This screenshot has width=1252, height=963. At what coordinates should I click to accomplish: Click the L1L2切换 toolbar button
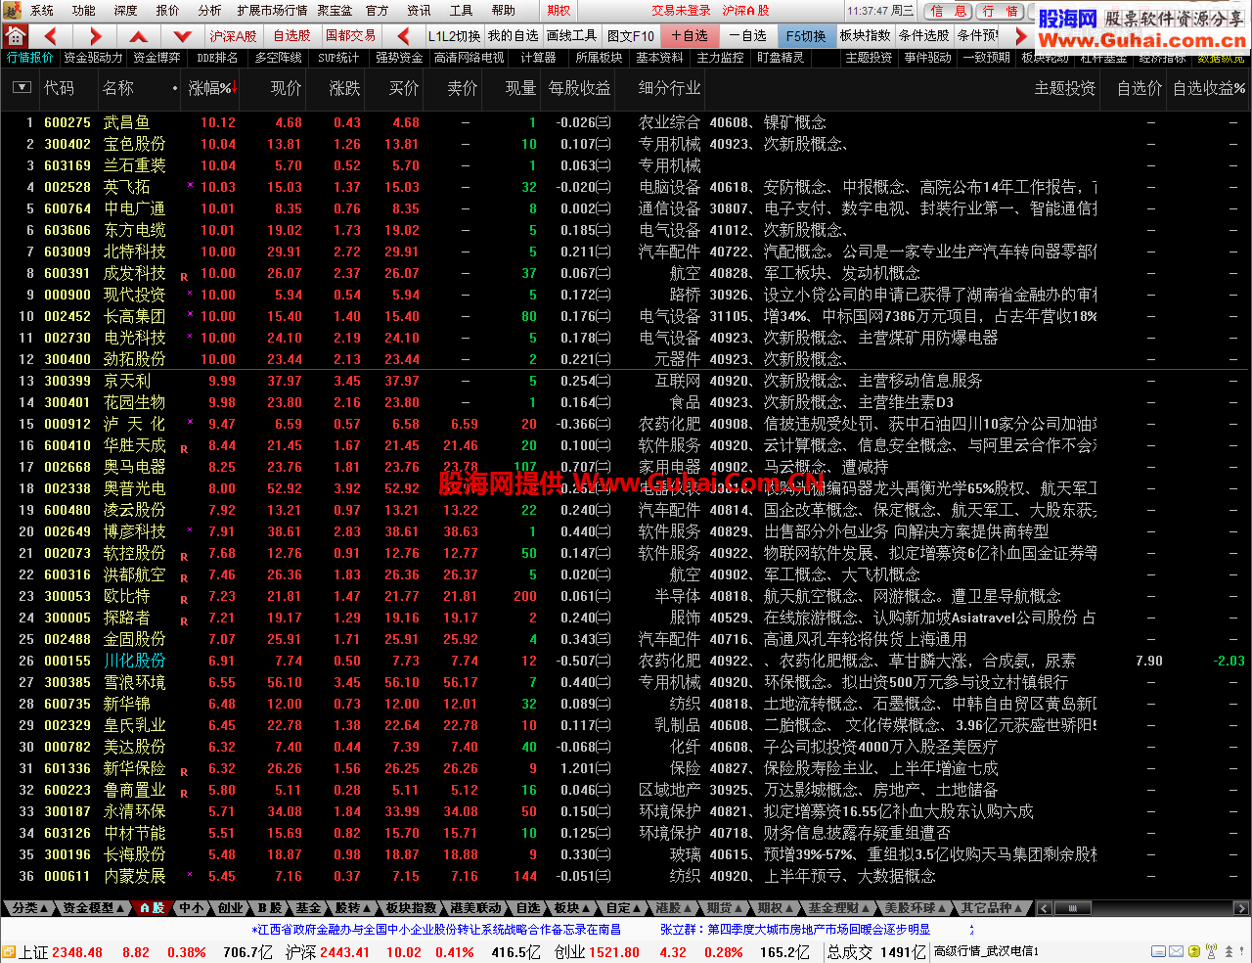click(x=455, y=36)
